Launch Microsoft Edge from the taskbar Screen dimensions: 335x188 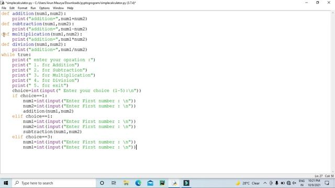pyautogui.click(x=138, y=183)
